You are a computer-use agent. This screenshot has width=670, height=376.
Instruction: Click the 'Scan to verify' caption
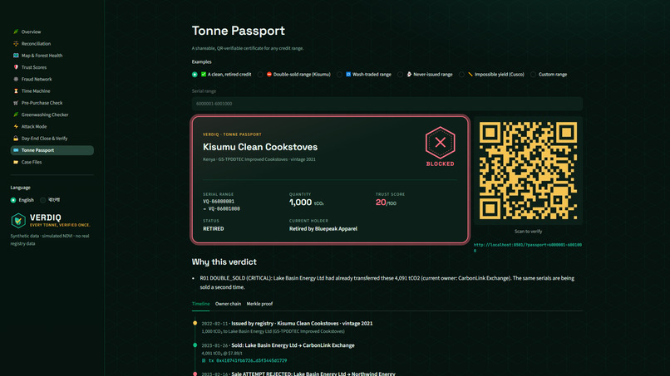(528, 232)
